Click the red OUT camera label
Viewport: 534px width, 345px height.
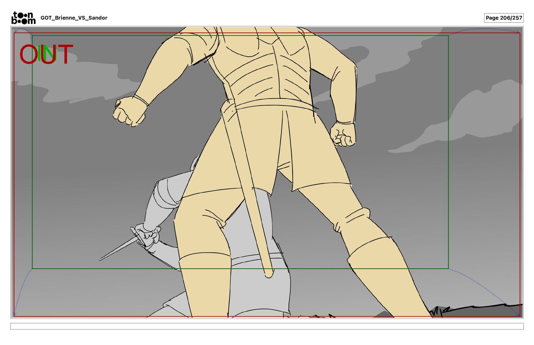click(65, 54)
